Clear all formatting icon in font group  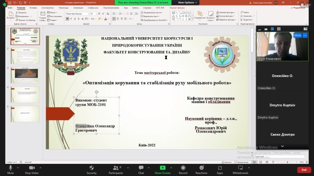click(x=108, y=14)
